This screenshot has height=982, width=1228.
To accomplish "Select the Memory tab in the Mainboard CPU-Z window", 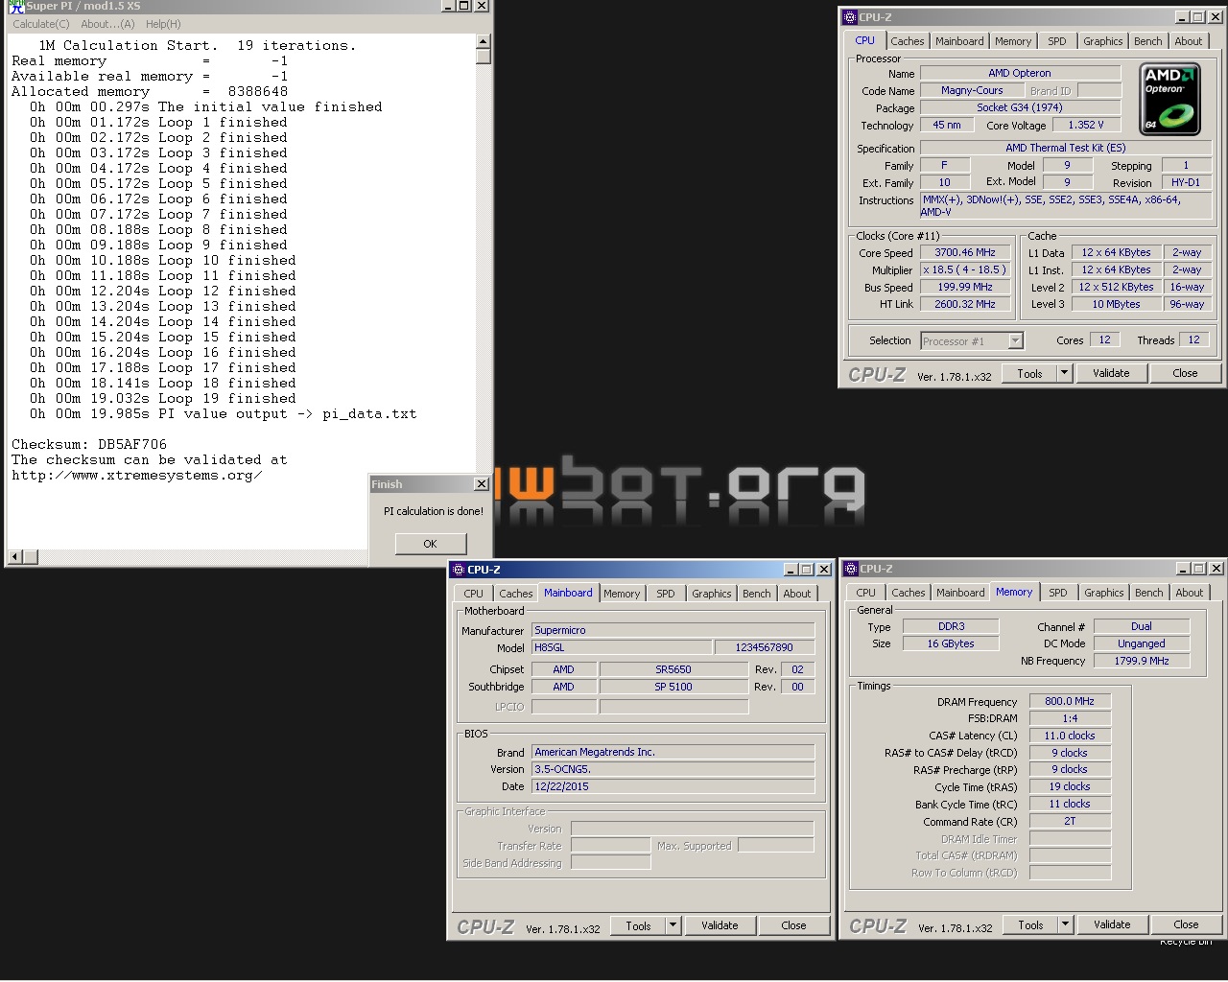I will (622, 594).
